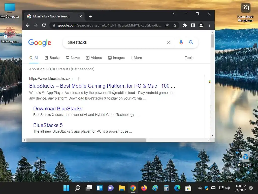
Task: Open a new Chrome tab with plus button
Action: pyautogui.click(x=90, y=16)
